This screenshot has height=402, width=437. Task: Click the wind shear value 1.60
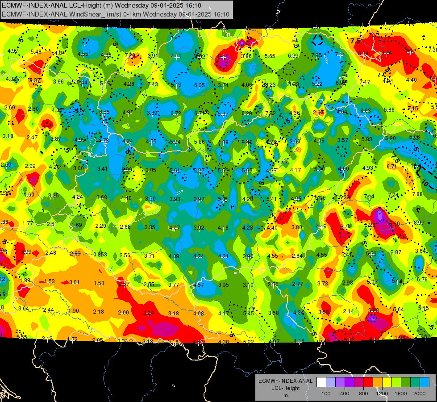(x=29, y=194)
